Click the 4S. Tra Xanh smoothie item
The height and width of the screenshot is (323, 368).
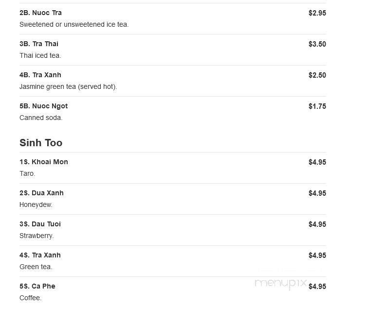40,255
